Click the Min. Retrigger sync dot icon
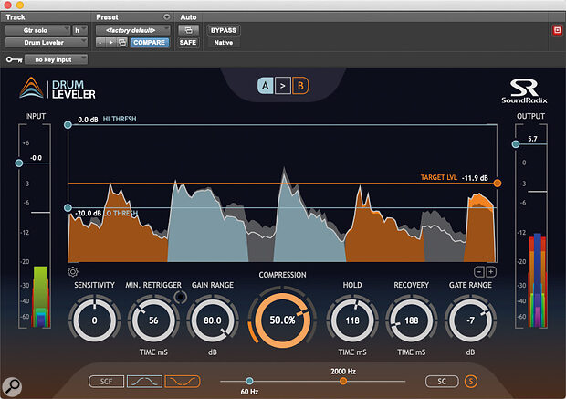The image size is (566, 399). pyautogui.click(x=181, y=297)
